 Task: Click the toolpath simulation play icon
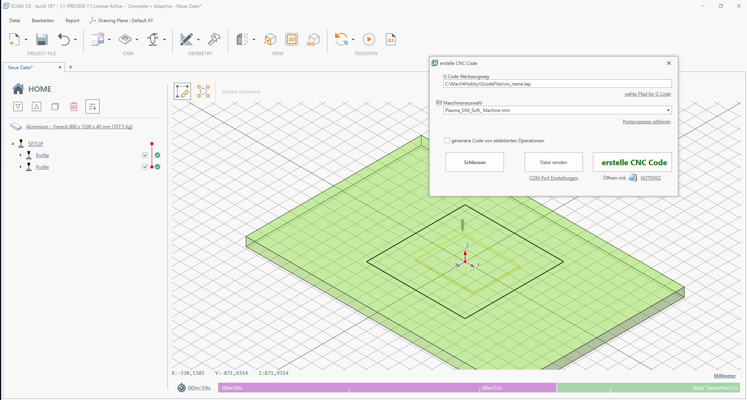click(369, 40)
